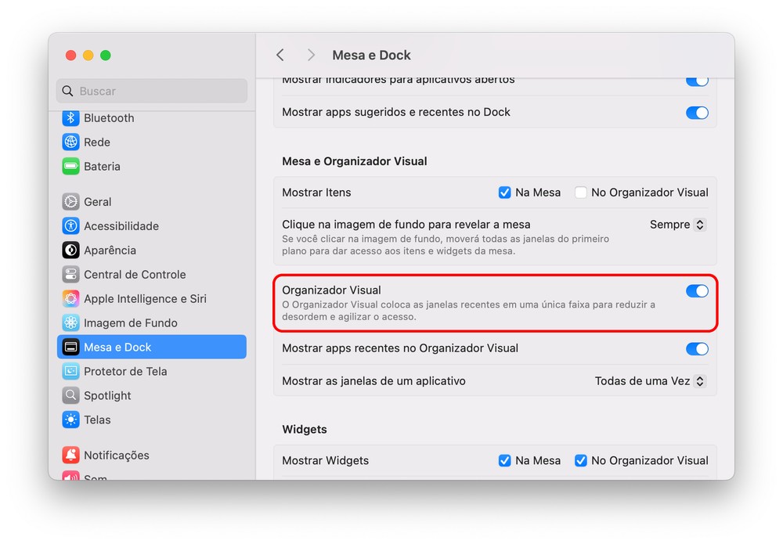Image resolution: width=783 pixels, height=544 pixels.
Task: Choose Acessibilidade in sidebar
Action: [x=151, y=226]
